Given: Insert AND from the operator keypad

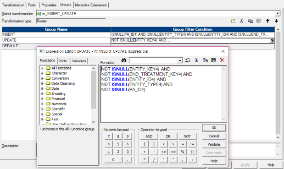Looking at the screenshot, I should (149, 136).
